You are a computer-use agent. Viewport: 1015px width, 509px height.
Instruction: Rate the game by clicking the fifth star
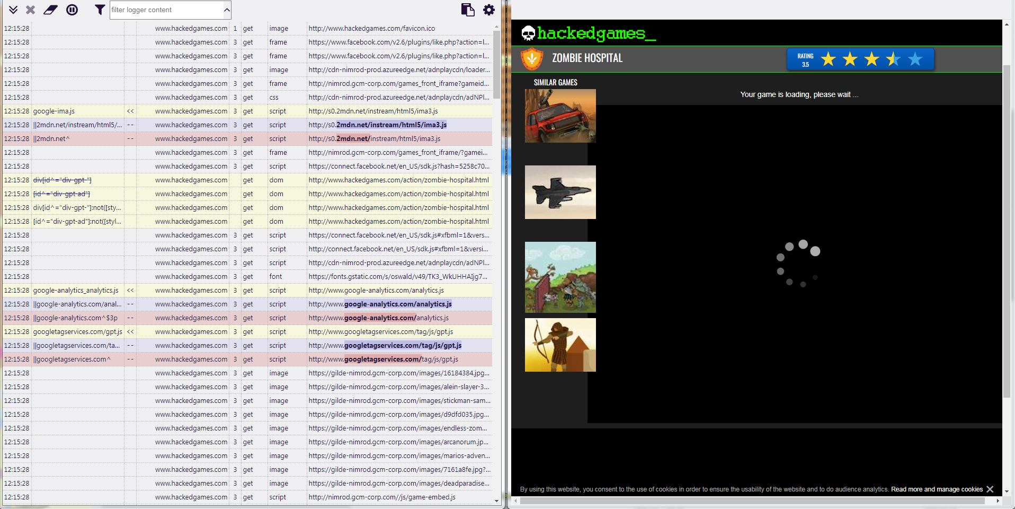coord(914,59)
